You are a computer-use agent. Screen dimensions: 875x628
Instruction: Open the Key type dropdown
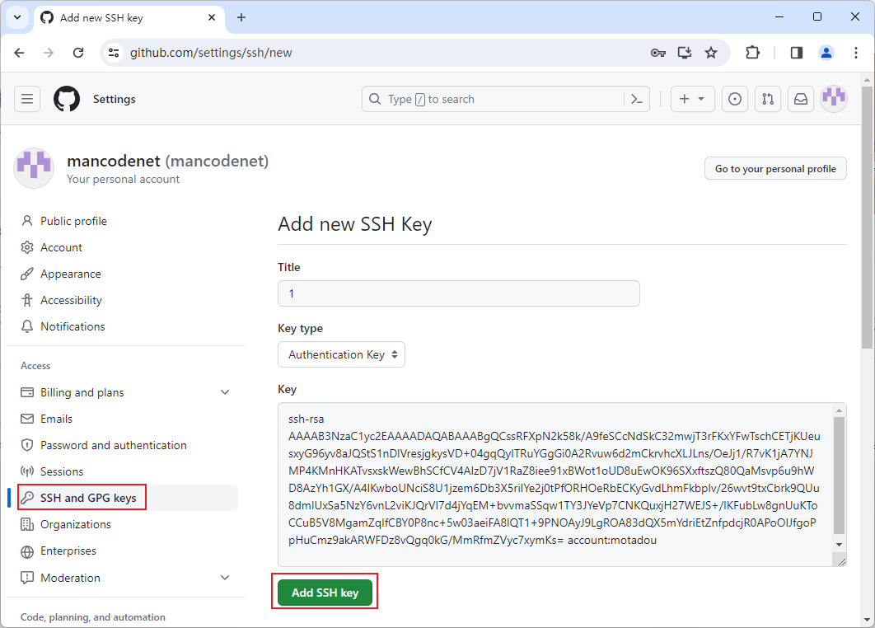click(x=341, y=354)
